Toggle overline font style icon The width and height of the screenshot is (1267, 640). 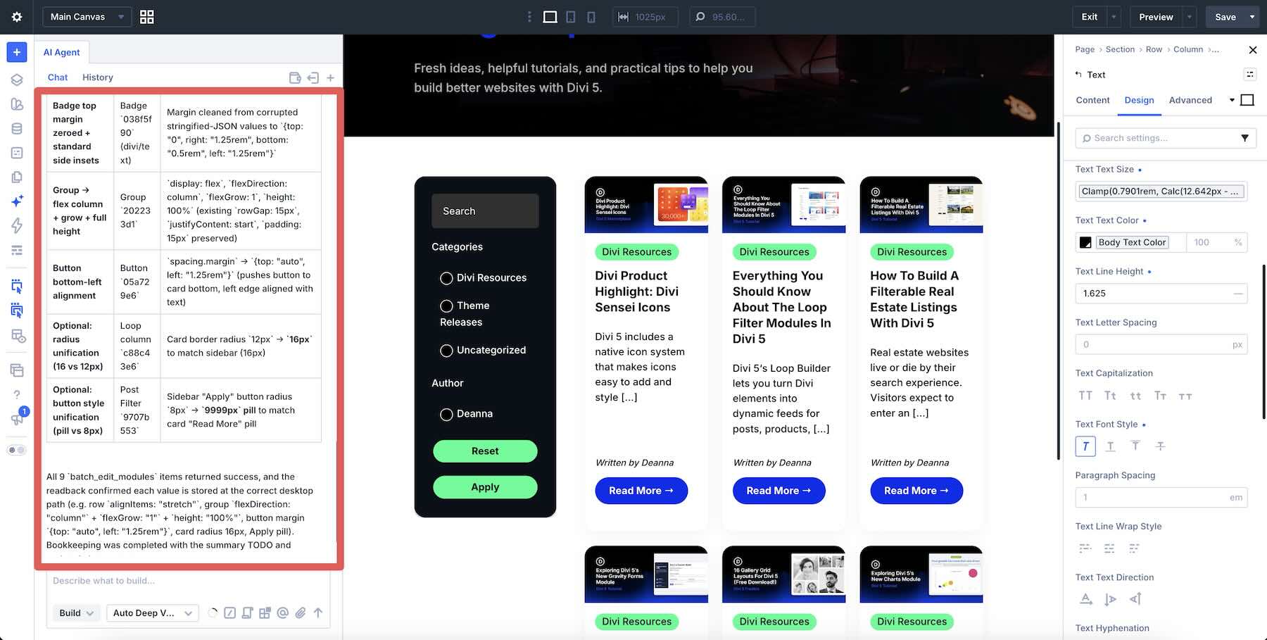1135,446
